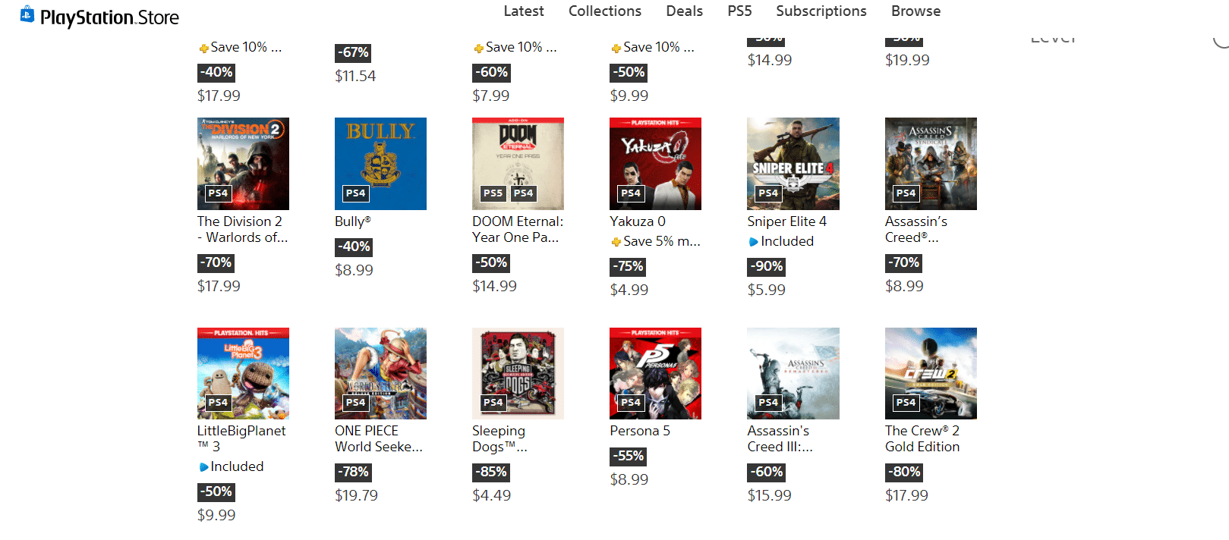The image size is (1229, 540).
Task: Go to the Deals tab
Action: click(685, 11)
